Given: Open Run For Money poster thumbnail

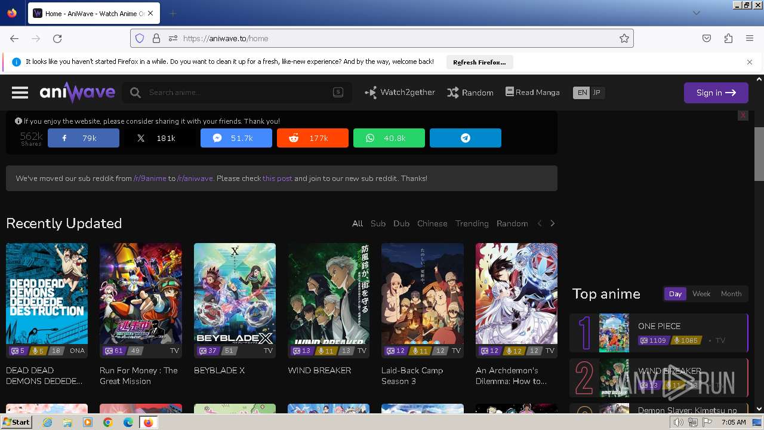Looking at the screenshot, I should (x=140, y=294).
